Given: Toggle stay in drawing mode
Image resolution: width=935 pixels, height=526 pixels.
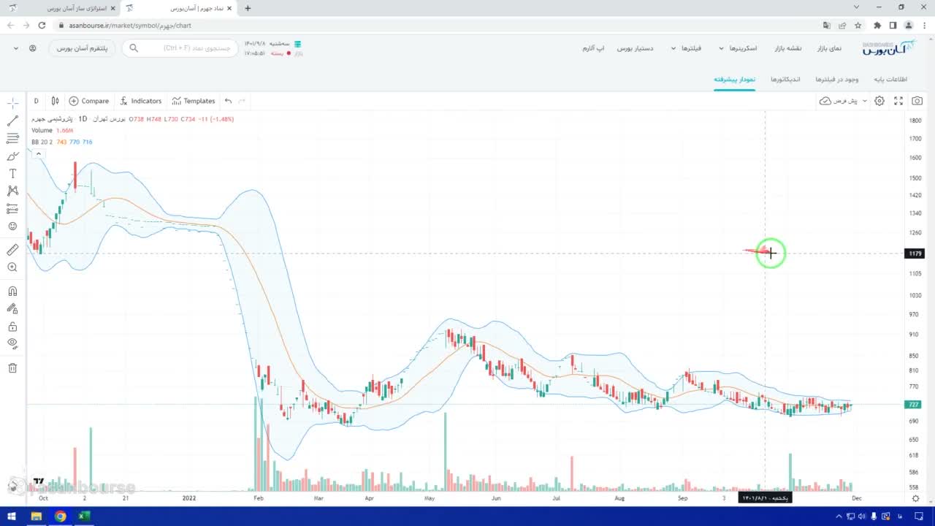Looking at the screenshot, I should click(12, 309).
